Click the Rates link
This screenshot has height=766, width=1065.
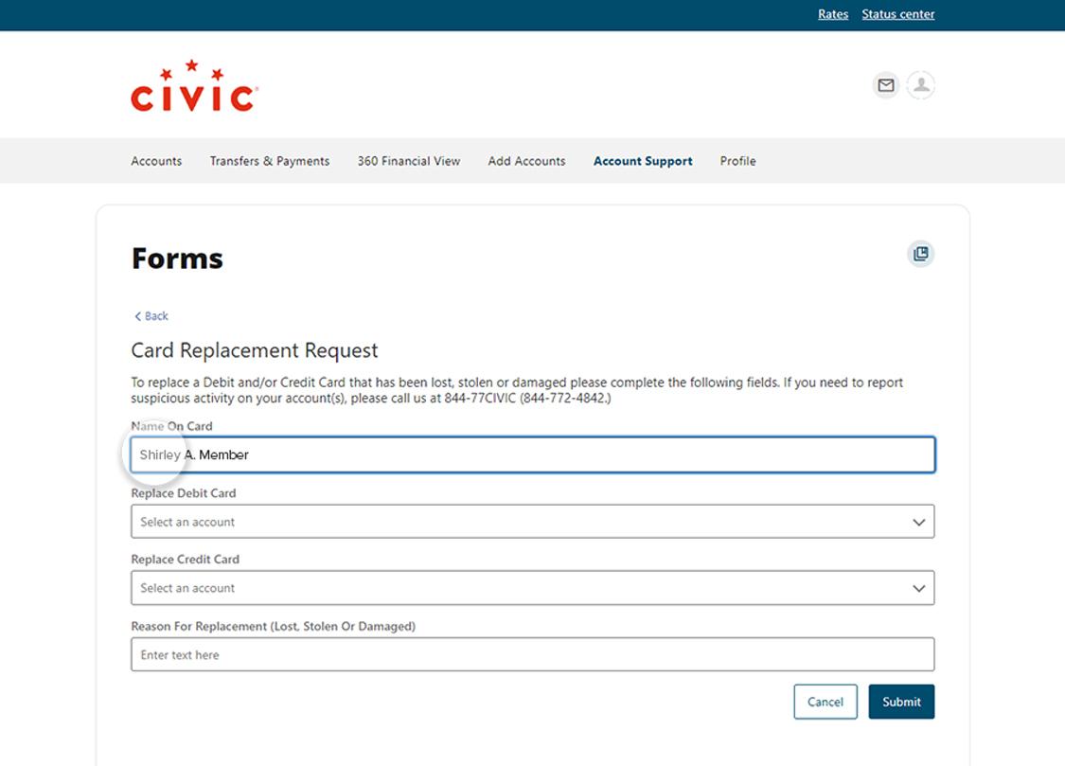pyautogui.click(x=833, y=14)
